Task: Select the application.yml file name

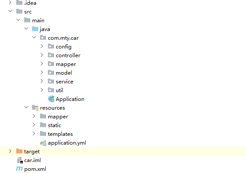Action: (67, 143)
